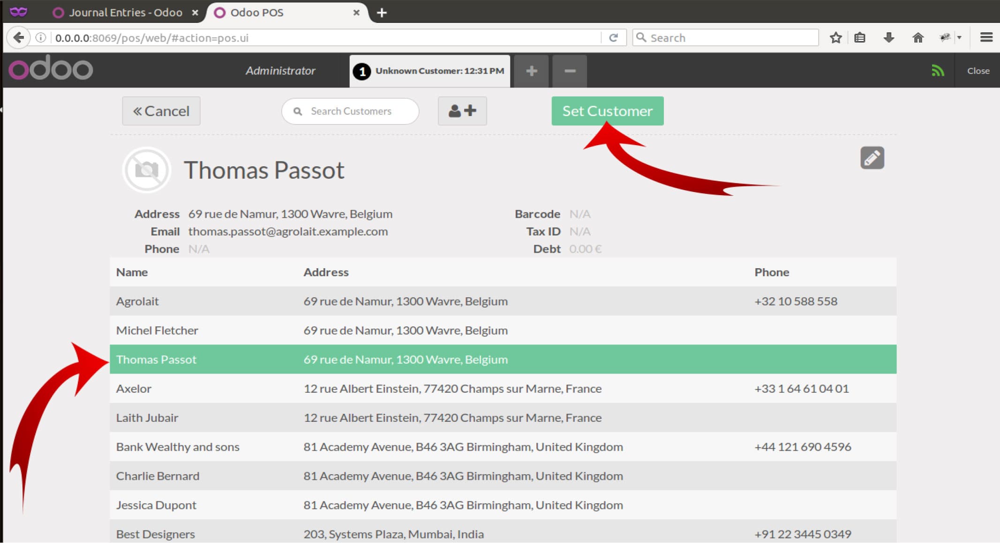The height and width of the screenshot is (543, 1000).
Task: Select the Unknown Customer 12:31 PM order tab
Action: point(429,71)
